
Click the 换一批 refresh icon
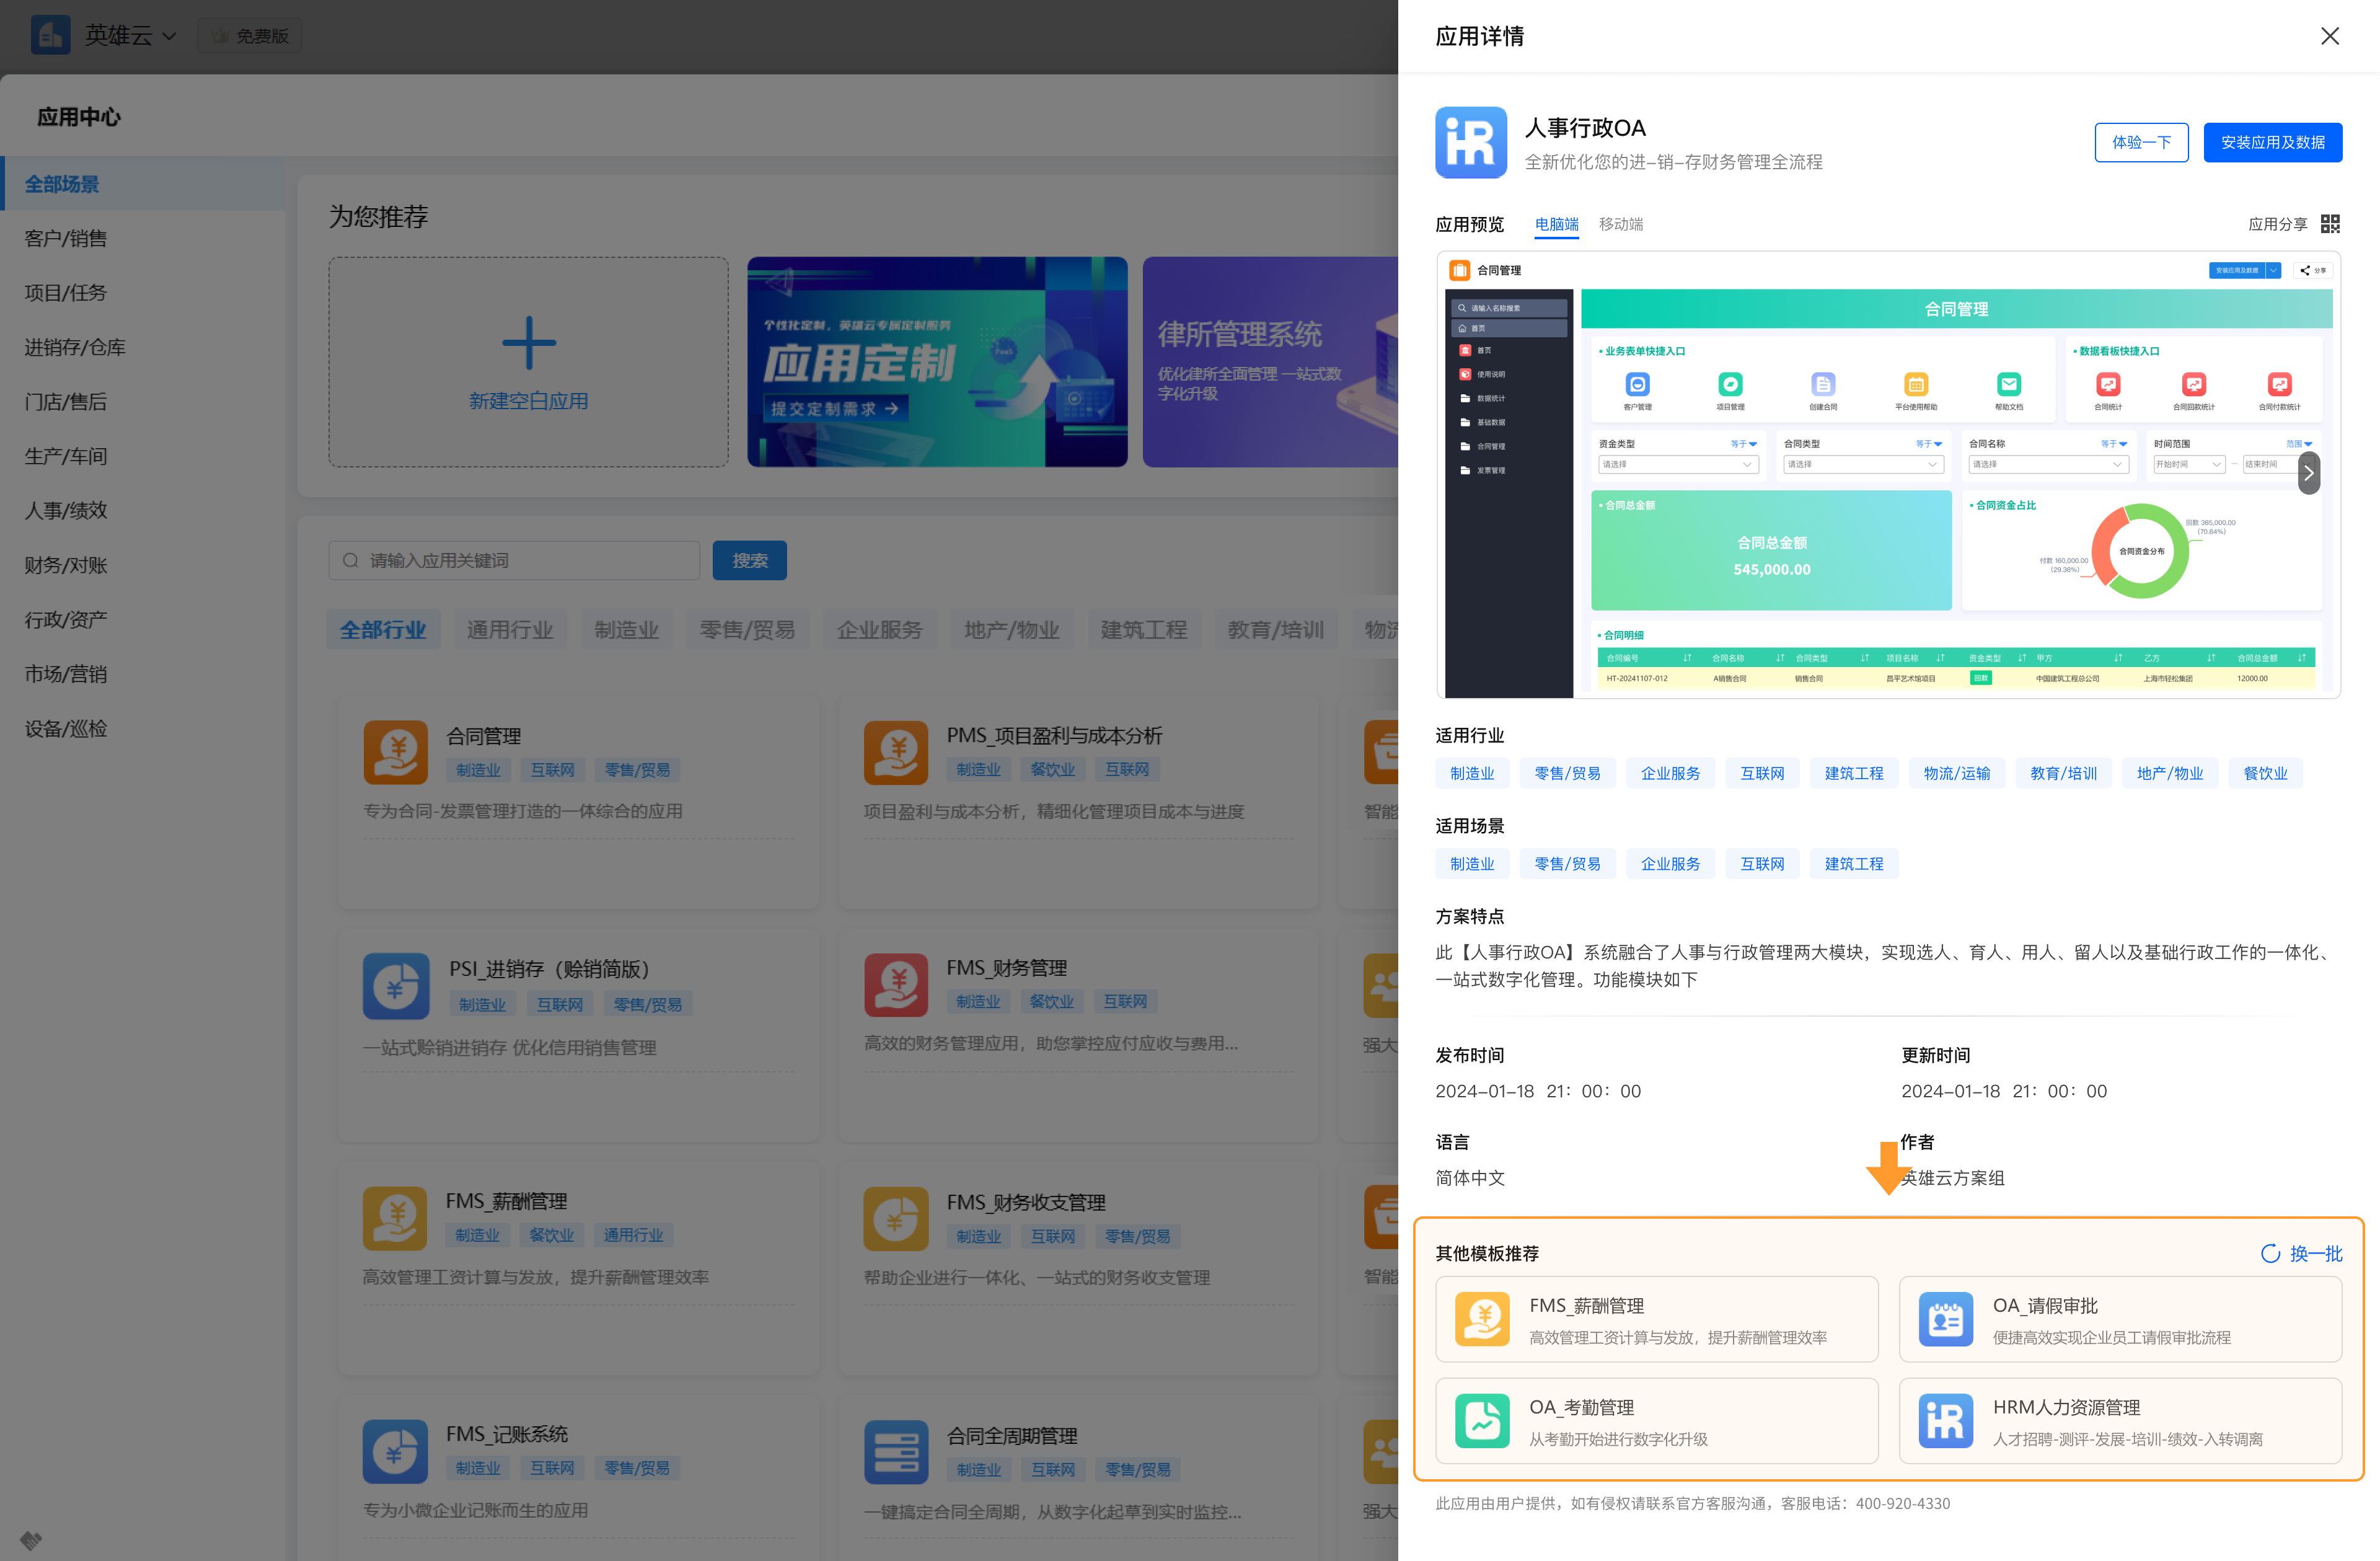click(2270, 1253)
